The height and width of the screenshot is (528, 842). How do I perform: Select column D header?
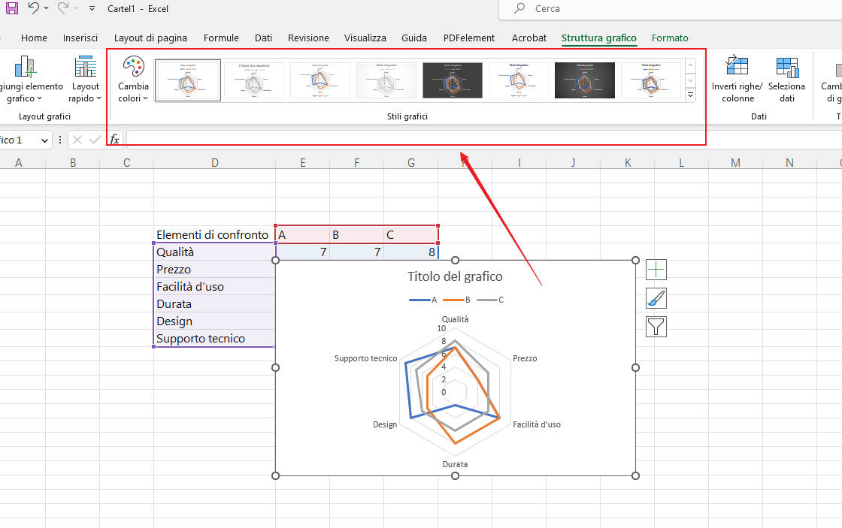[214, 162]
